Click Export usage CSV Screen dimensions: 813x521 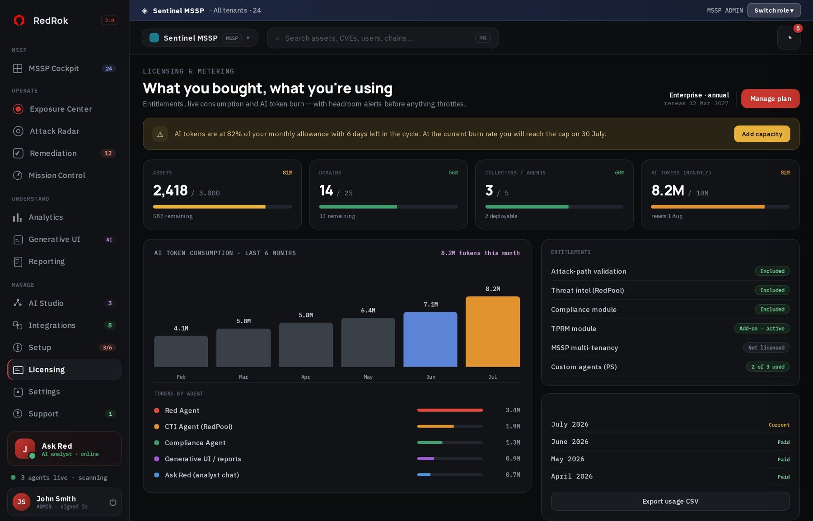[670, 501]
